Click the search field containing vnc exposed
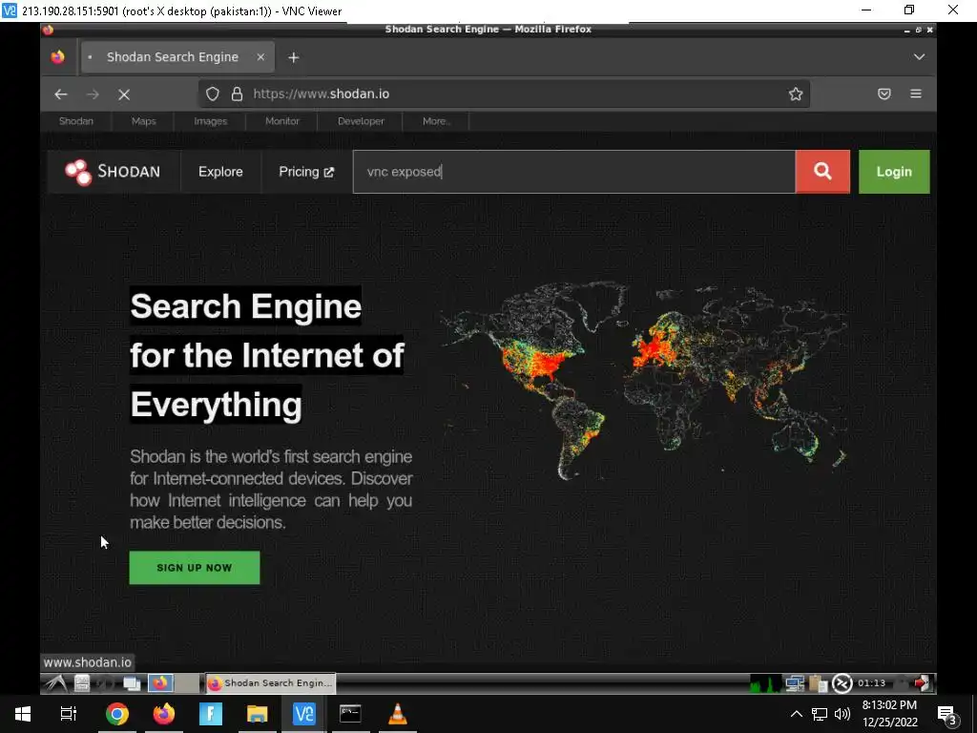977x733 pixels. click(573, 172)
